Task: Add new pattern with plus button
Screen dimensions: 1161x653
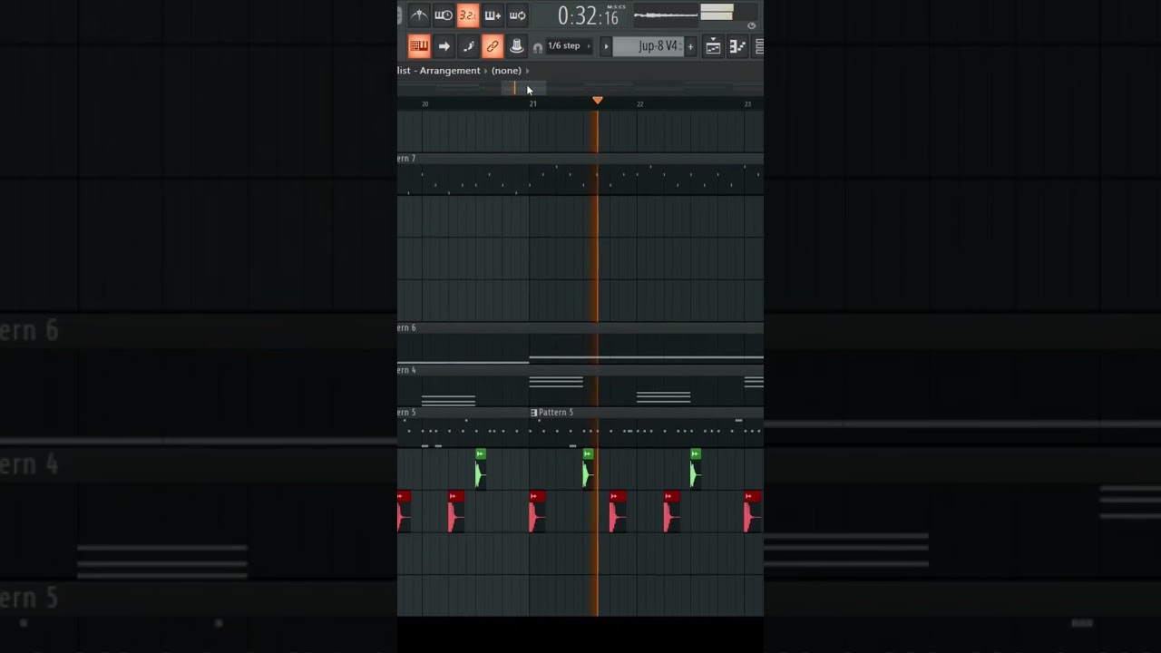Action: coord(690,46)
